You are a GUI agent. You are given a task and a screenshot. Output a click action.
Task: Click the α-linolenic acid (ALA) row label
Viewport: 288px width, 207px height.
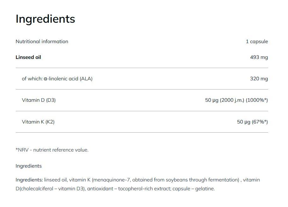pos(57,79)
